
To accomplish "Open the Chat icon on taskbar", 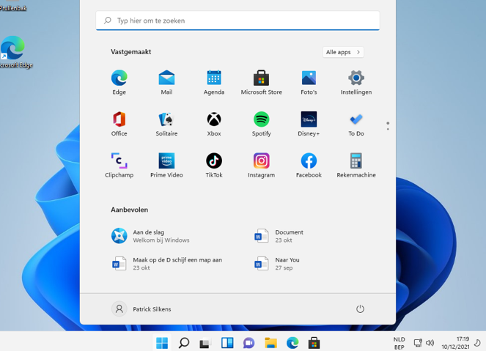I will click(249, 343).
